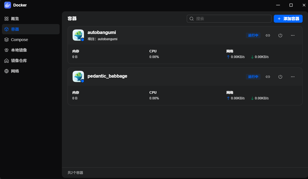This screenshot has width=308, height=179.
Task: Click the 概览 grid icon
Action: point(6,19)
